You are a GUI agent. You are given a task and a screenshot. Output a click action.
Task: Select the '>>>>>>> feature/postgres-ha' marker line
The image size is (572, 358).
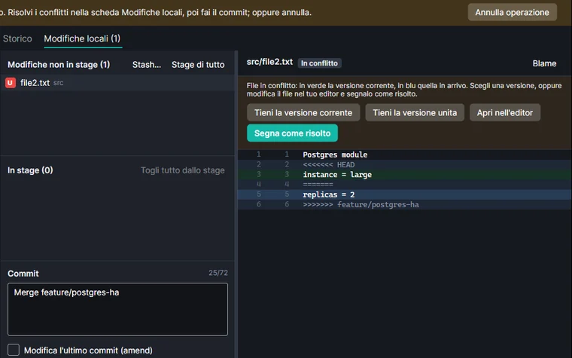point(405,204)
